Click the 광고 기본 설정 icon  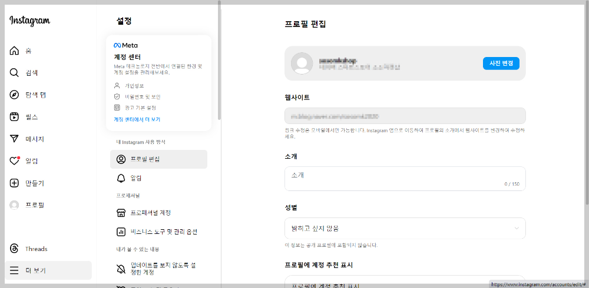pyautogui.click(x=117, y=108)
